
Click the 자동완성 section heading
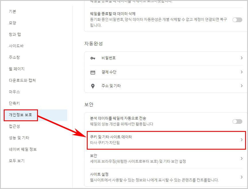(94, 44)
